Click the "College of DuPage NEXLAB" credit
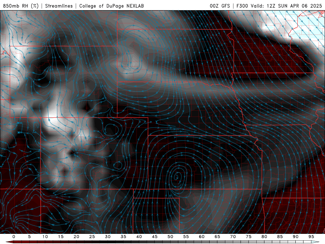The height and width of the screenshot is (244, 325). [111, 6]
